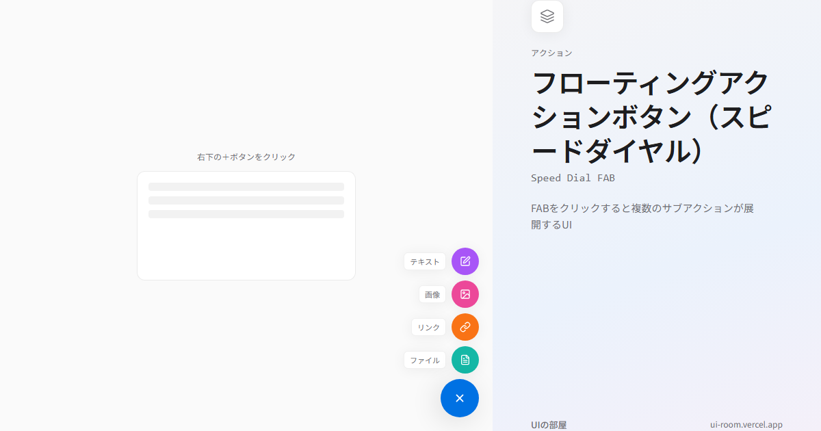The width and height of the screenshot is (821, 431).
Task: Click the Speed Dial FAB subtitle
Action: (x=573, y=178)
